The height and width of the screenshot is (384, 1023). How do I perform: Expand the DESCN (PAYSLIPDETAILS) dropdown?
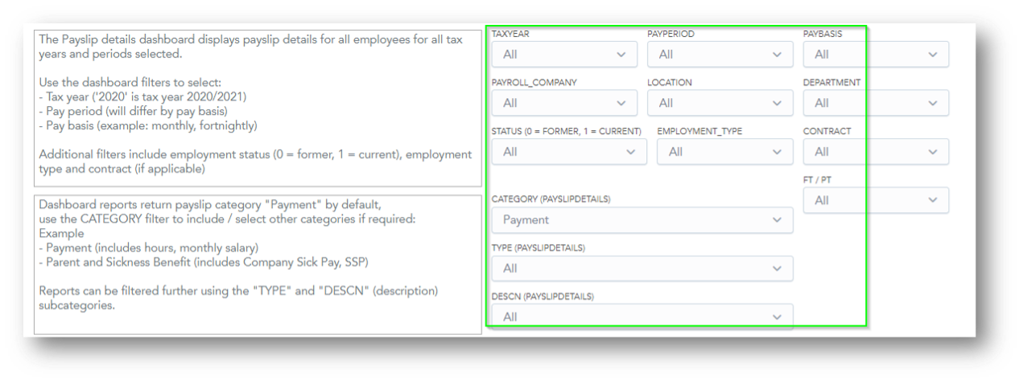641,317
